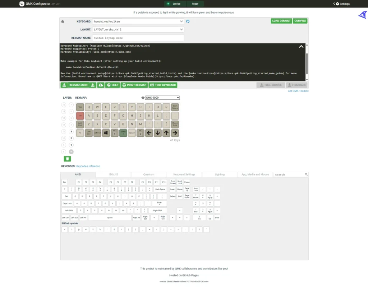Click the console vertical scrollbar

pyautogui.click(x=307, y=63)
